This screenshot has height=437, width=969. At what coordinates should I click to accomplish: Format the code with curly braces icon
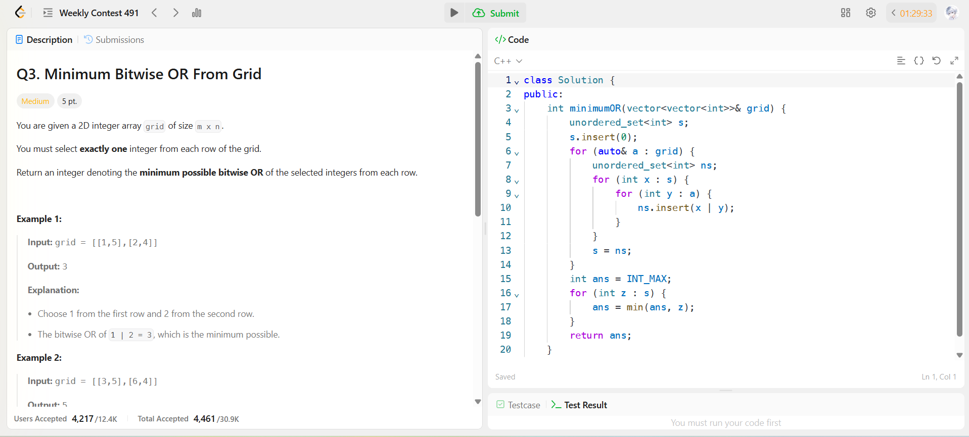pos(919,61)
